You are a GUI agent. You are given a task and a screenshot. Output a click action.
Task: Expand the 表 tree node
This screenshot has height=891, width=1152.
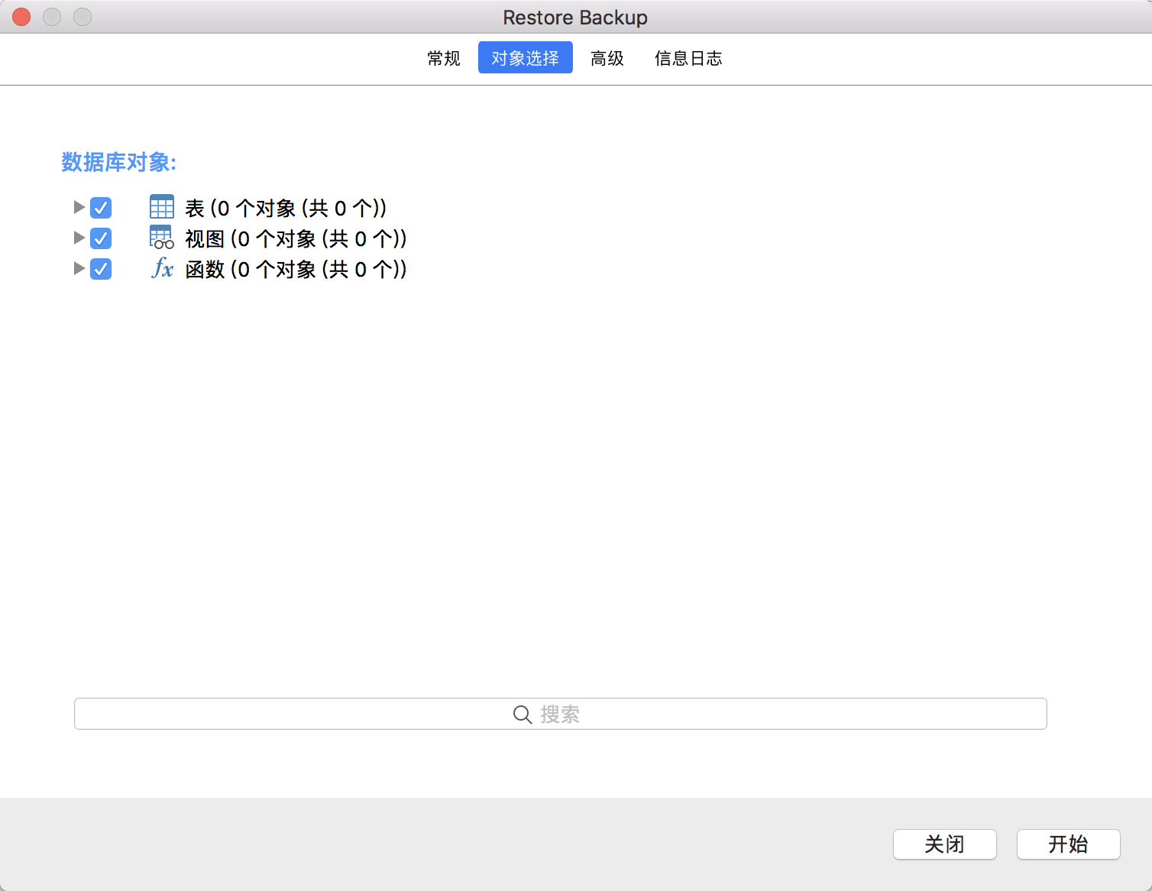(79, 207)
